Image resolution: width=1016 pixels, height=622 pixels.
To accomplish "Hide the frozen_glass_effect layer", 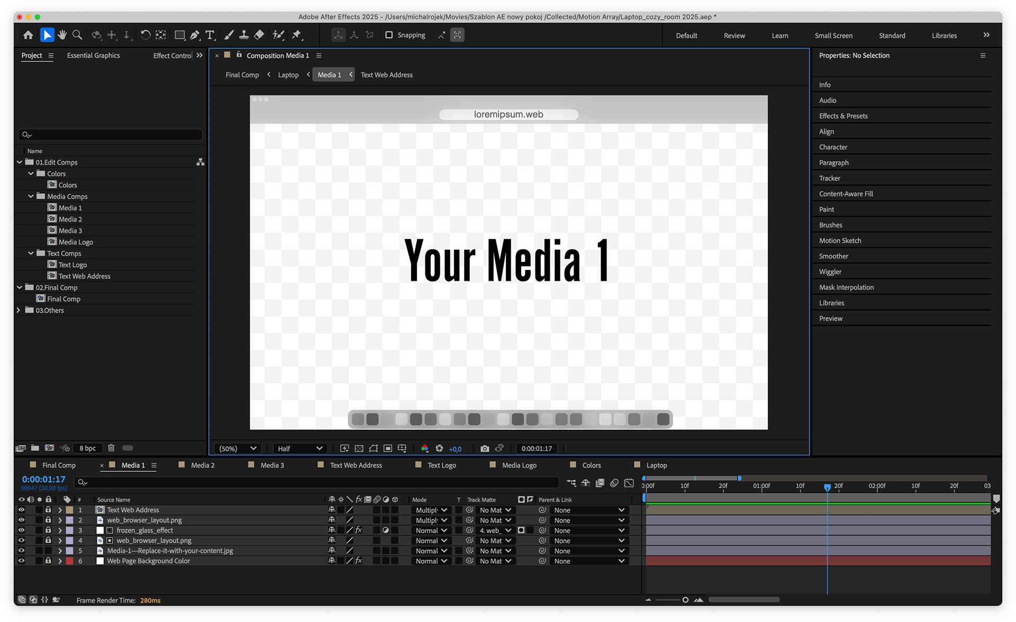I will click(x=21, y=530).
